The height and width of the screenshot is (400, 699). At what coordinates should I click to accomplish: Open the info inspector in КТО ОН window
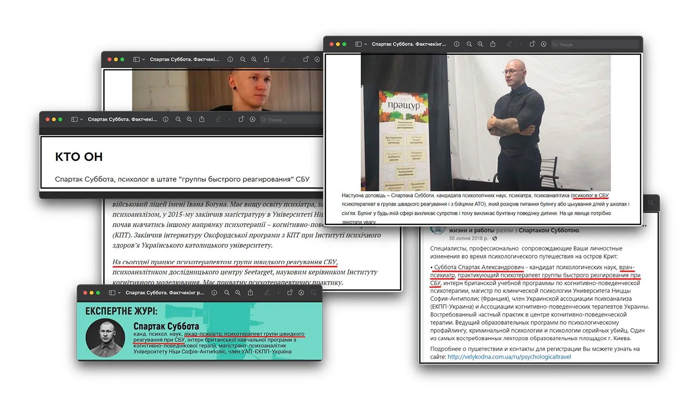point(165,120)
